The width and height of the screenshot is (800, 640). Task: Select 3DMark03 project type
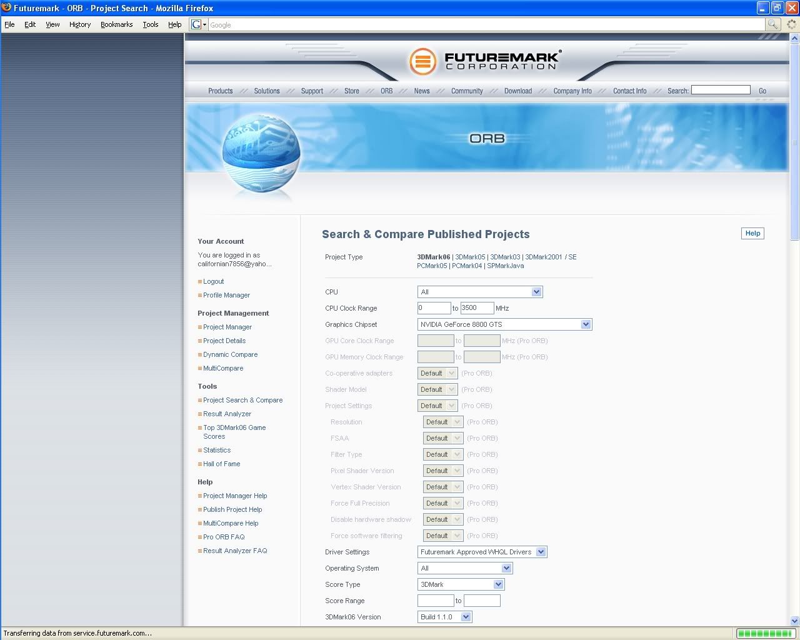pos(505,257)
